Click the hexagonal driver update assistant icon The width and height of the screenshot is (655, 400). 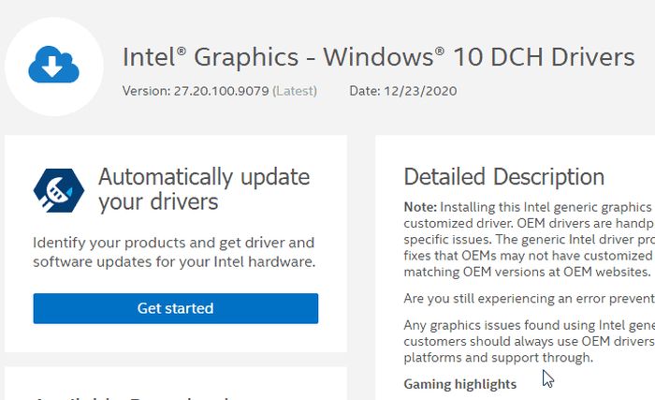click(59, 189)
